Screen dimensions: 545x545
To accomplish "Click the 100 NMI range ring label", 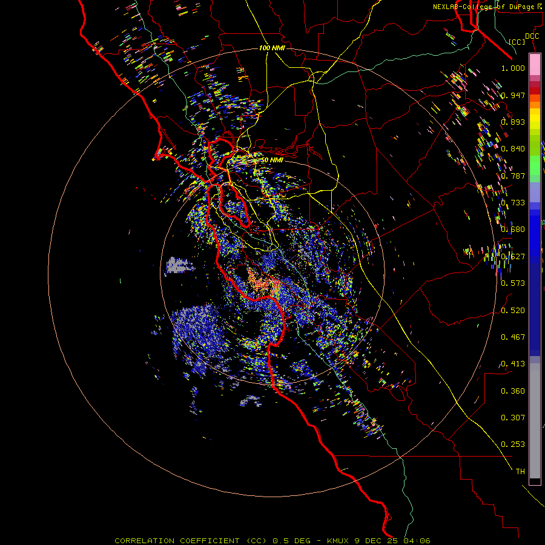I will coord(272,48).
